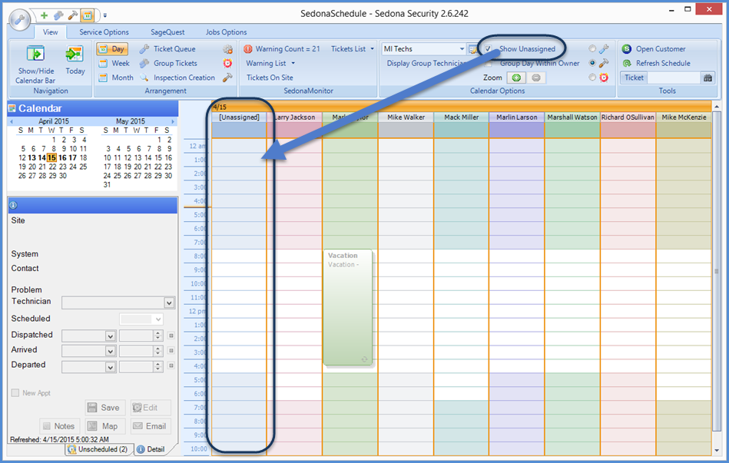
Task: Open the Dispatched date dropdown
Action: pyautogui.click(x=110, y=336)
